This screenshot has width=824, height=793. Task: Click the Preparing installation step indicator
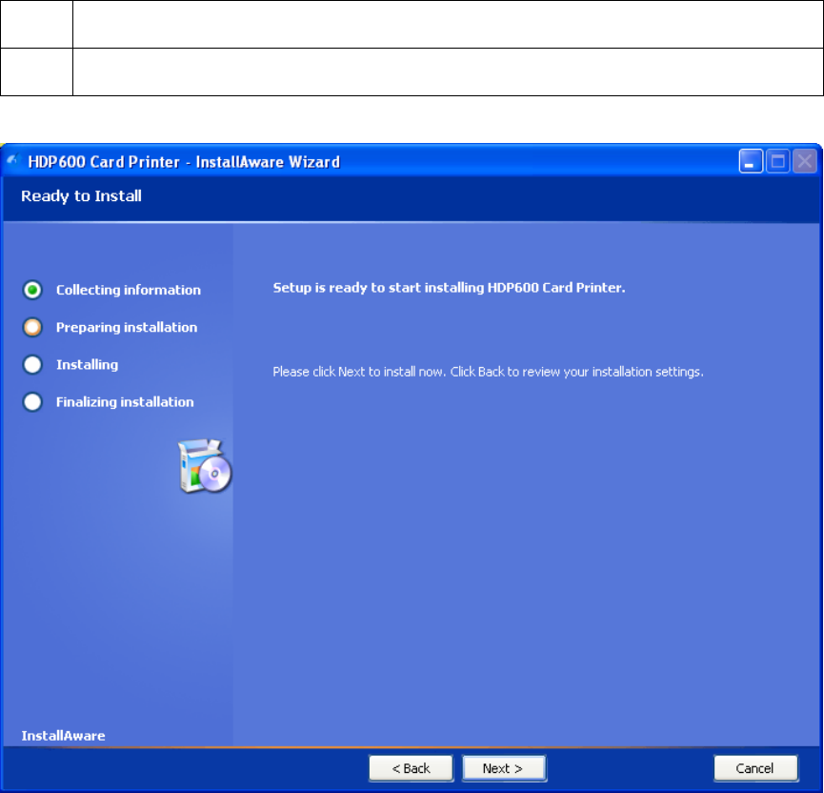[x=32, y=327]
